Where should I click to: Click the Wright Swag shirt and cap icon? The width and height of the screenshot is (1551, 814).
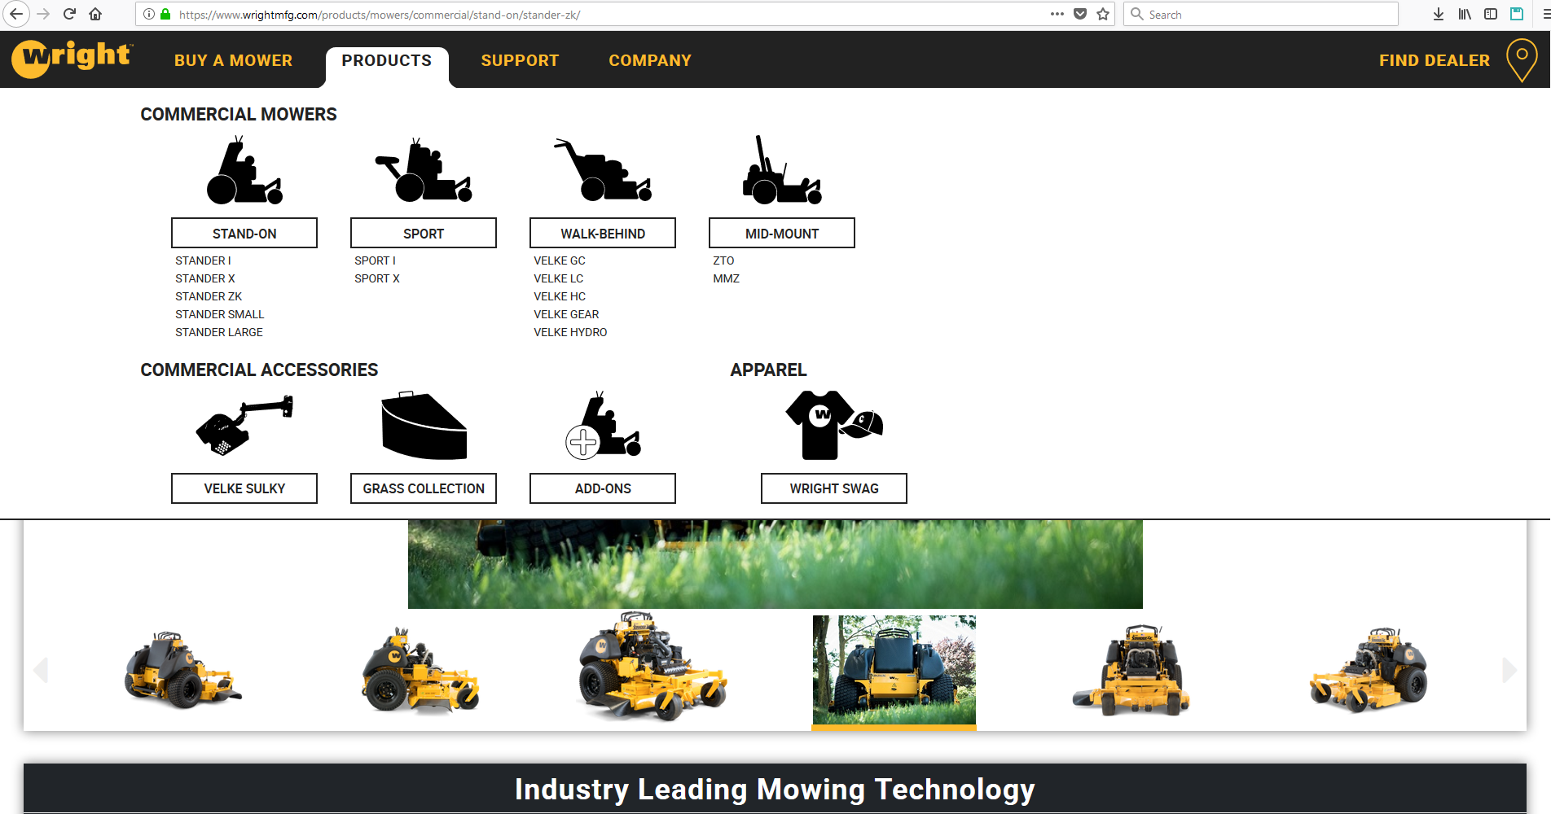click(x=834, y=425)
